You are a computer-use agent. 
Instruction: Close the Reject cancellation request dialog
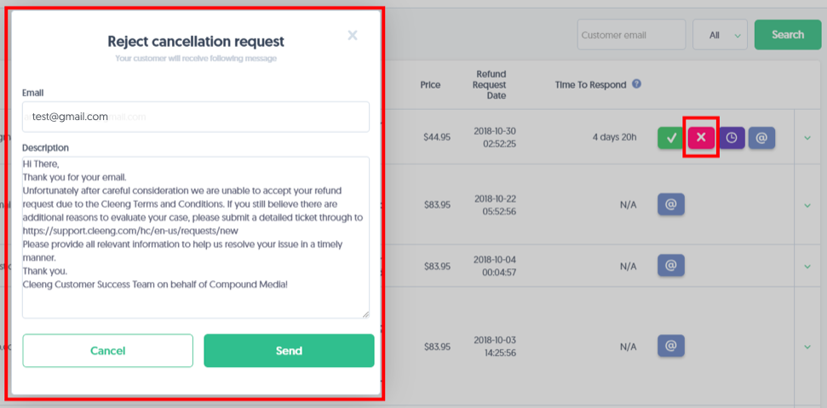coord(353,35)
